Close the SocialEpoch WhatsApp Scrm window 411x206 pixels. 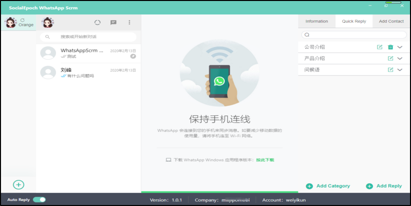(402, 5)
